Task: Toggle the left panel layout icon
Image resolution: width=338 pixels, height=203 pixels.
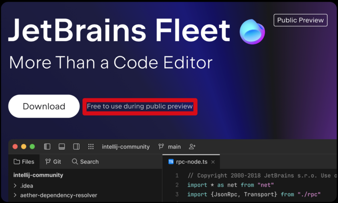Action: point(47,147)
